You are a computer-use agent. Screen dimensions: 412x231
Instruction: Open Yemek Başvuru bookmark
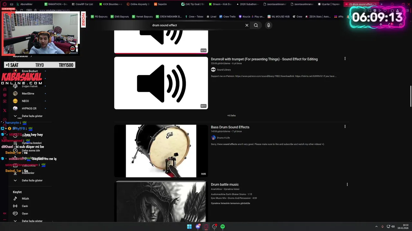click(x=142, y=16)
